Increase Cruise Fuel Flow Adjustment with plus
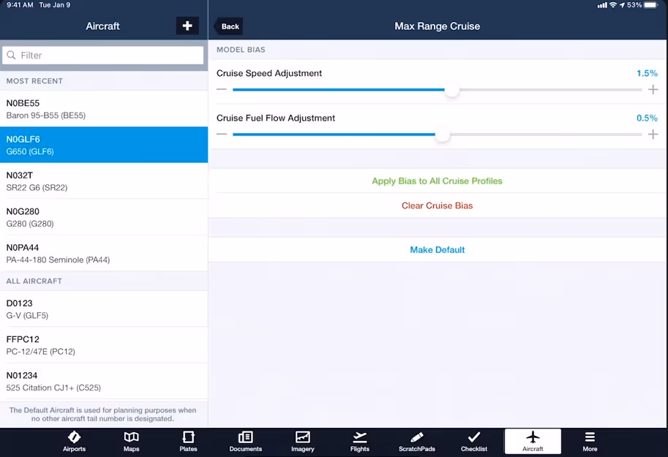This screenshot has width=668, height=457. pyautogui.click(x=653, y=134)
